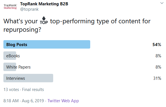166x107 pixels.
Task: Click the TOP arrow emoji in tweet
Action: (44, 21)
